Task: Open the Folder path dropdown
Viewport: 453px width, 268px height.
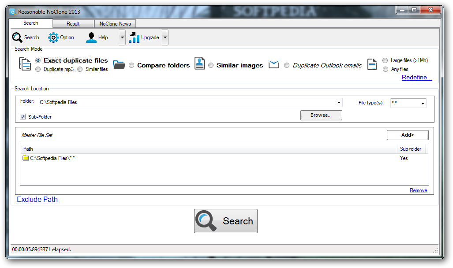Action: tap(339, 103)
